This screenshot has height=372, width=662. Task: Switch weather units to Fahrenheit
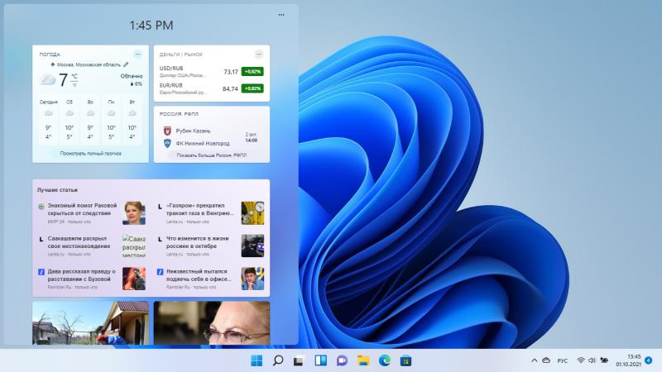(74, 84)
